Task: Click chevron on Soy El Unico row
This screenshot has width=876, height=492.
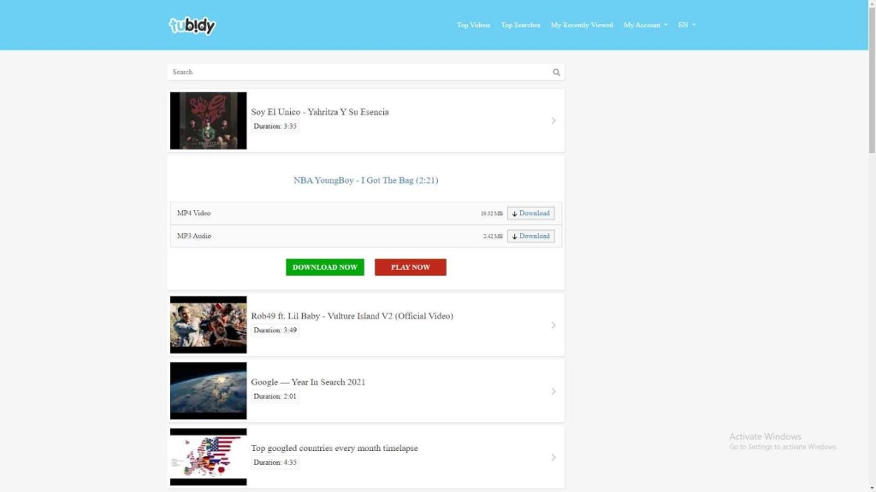Action: tap(553, 120)
